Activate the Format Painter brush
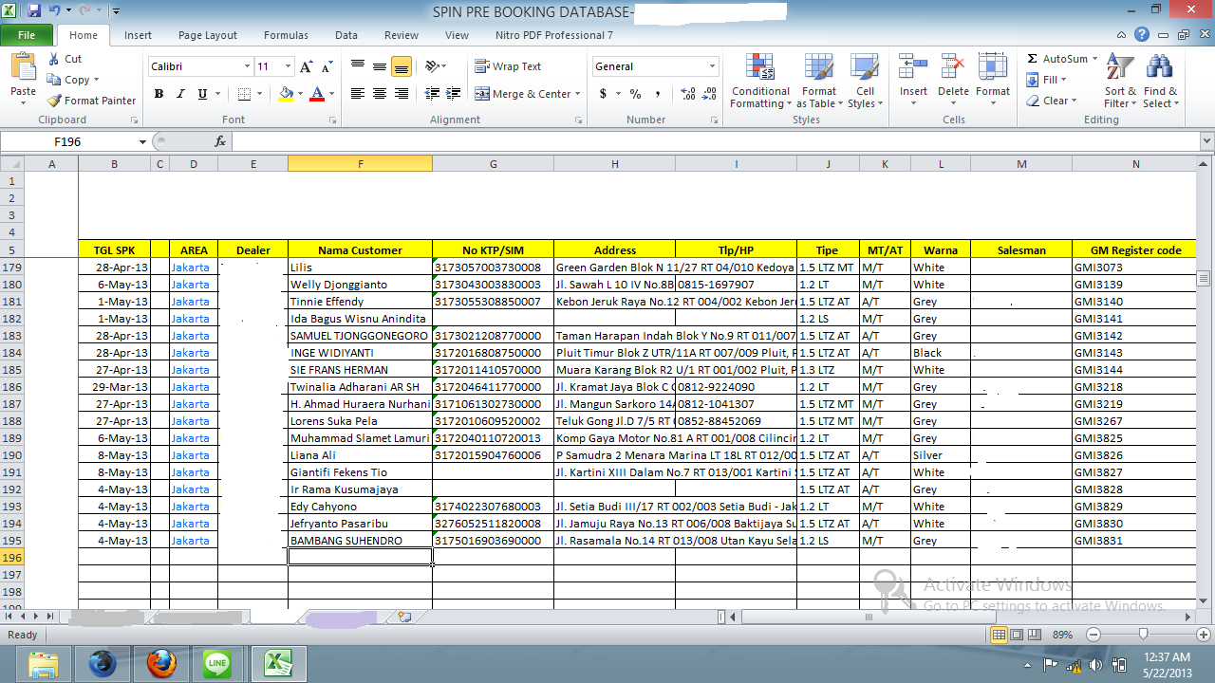This screenshot has width=1215, height=683. pyautogui.click(x=91, y=101)
